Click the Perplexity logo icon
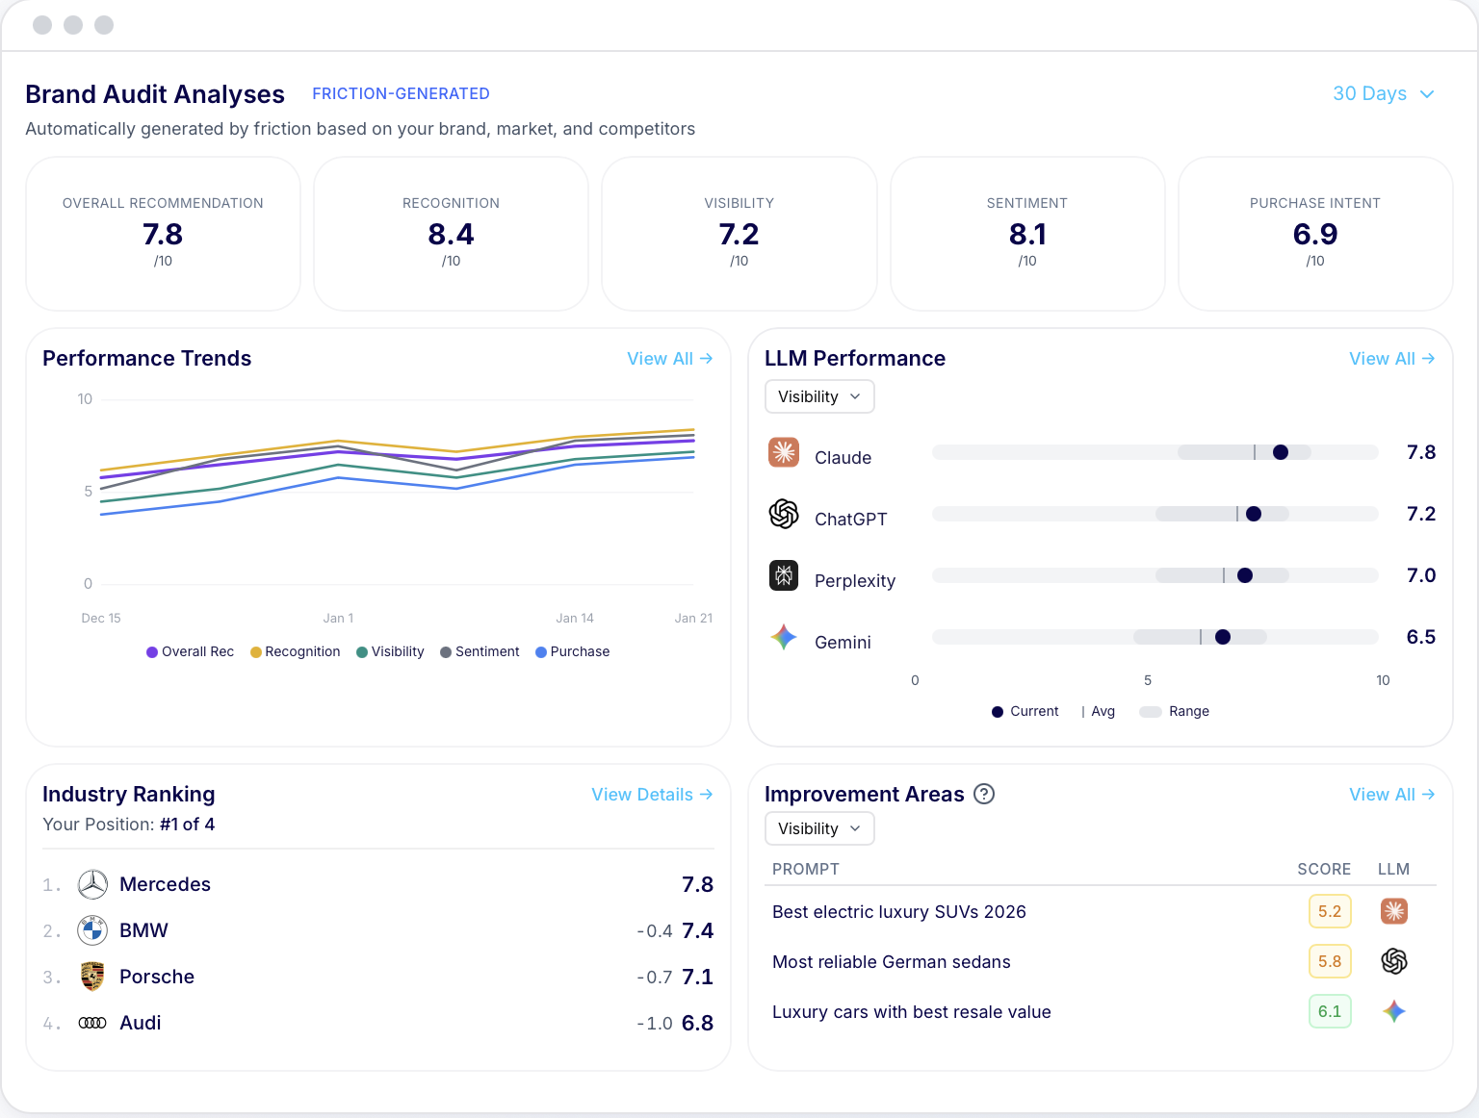 pyautogui.click(x=784, y=575)
